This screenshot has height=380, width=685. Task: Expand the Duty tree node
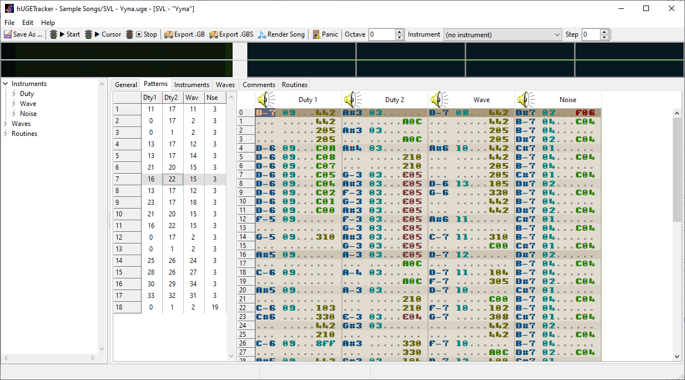point(14,94)
